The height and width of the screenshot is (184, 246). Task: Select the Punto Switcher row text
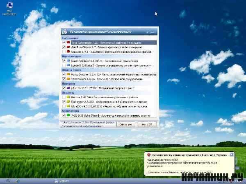114,74
